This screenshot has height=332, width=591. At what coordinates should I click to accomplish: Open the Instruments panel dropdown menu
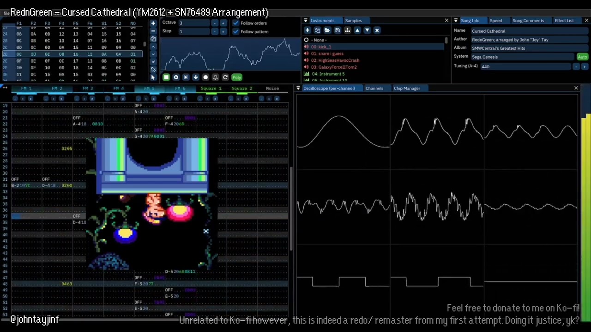(306, 21)
